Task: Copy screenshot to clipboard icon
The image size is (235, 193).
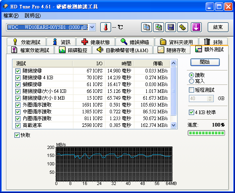Action: coord(158,27)
